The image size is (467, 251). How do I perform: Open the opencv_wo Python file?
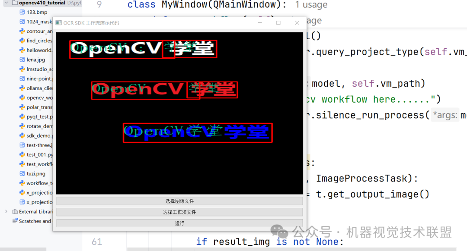(39, 98)
